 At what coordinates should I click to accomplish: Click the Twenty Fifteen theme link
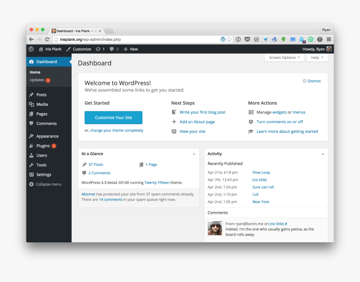(x=157, y=183)
